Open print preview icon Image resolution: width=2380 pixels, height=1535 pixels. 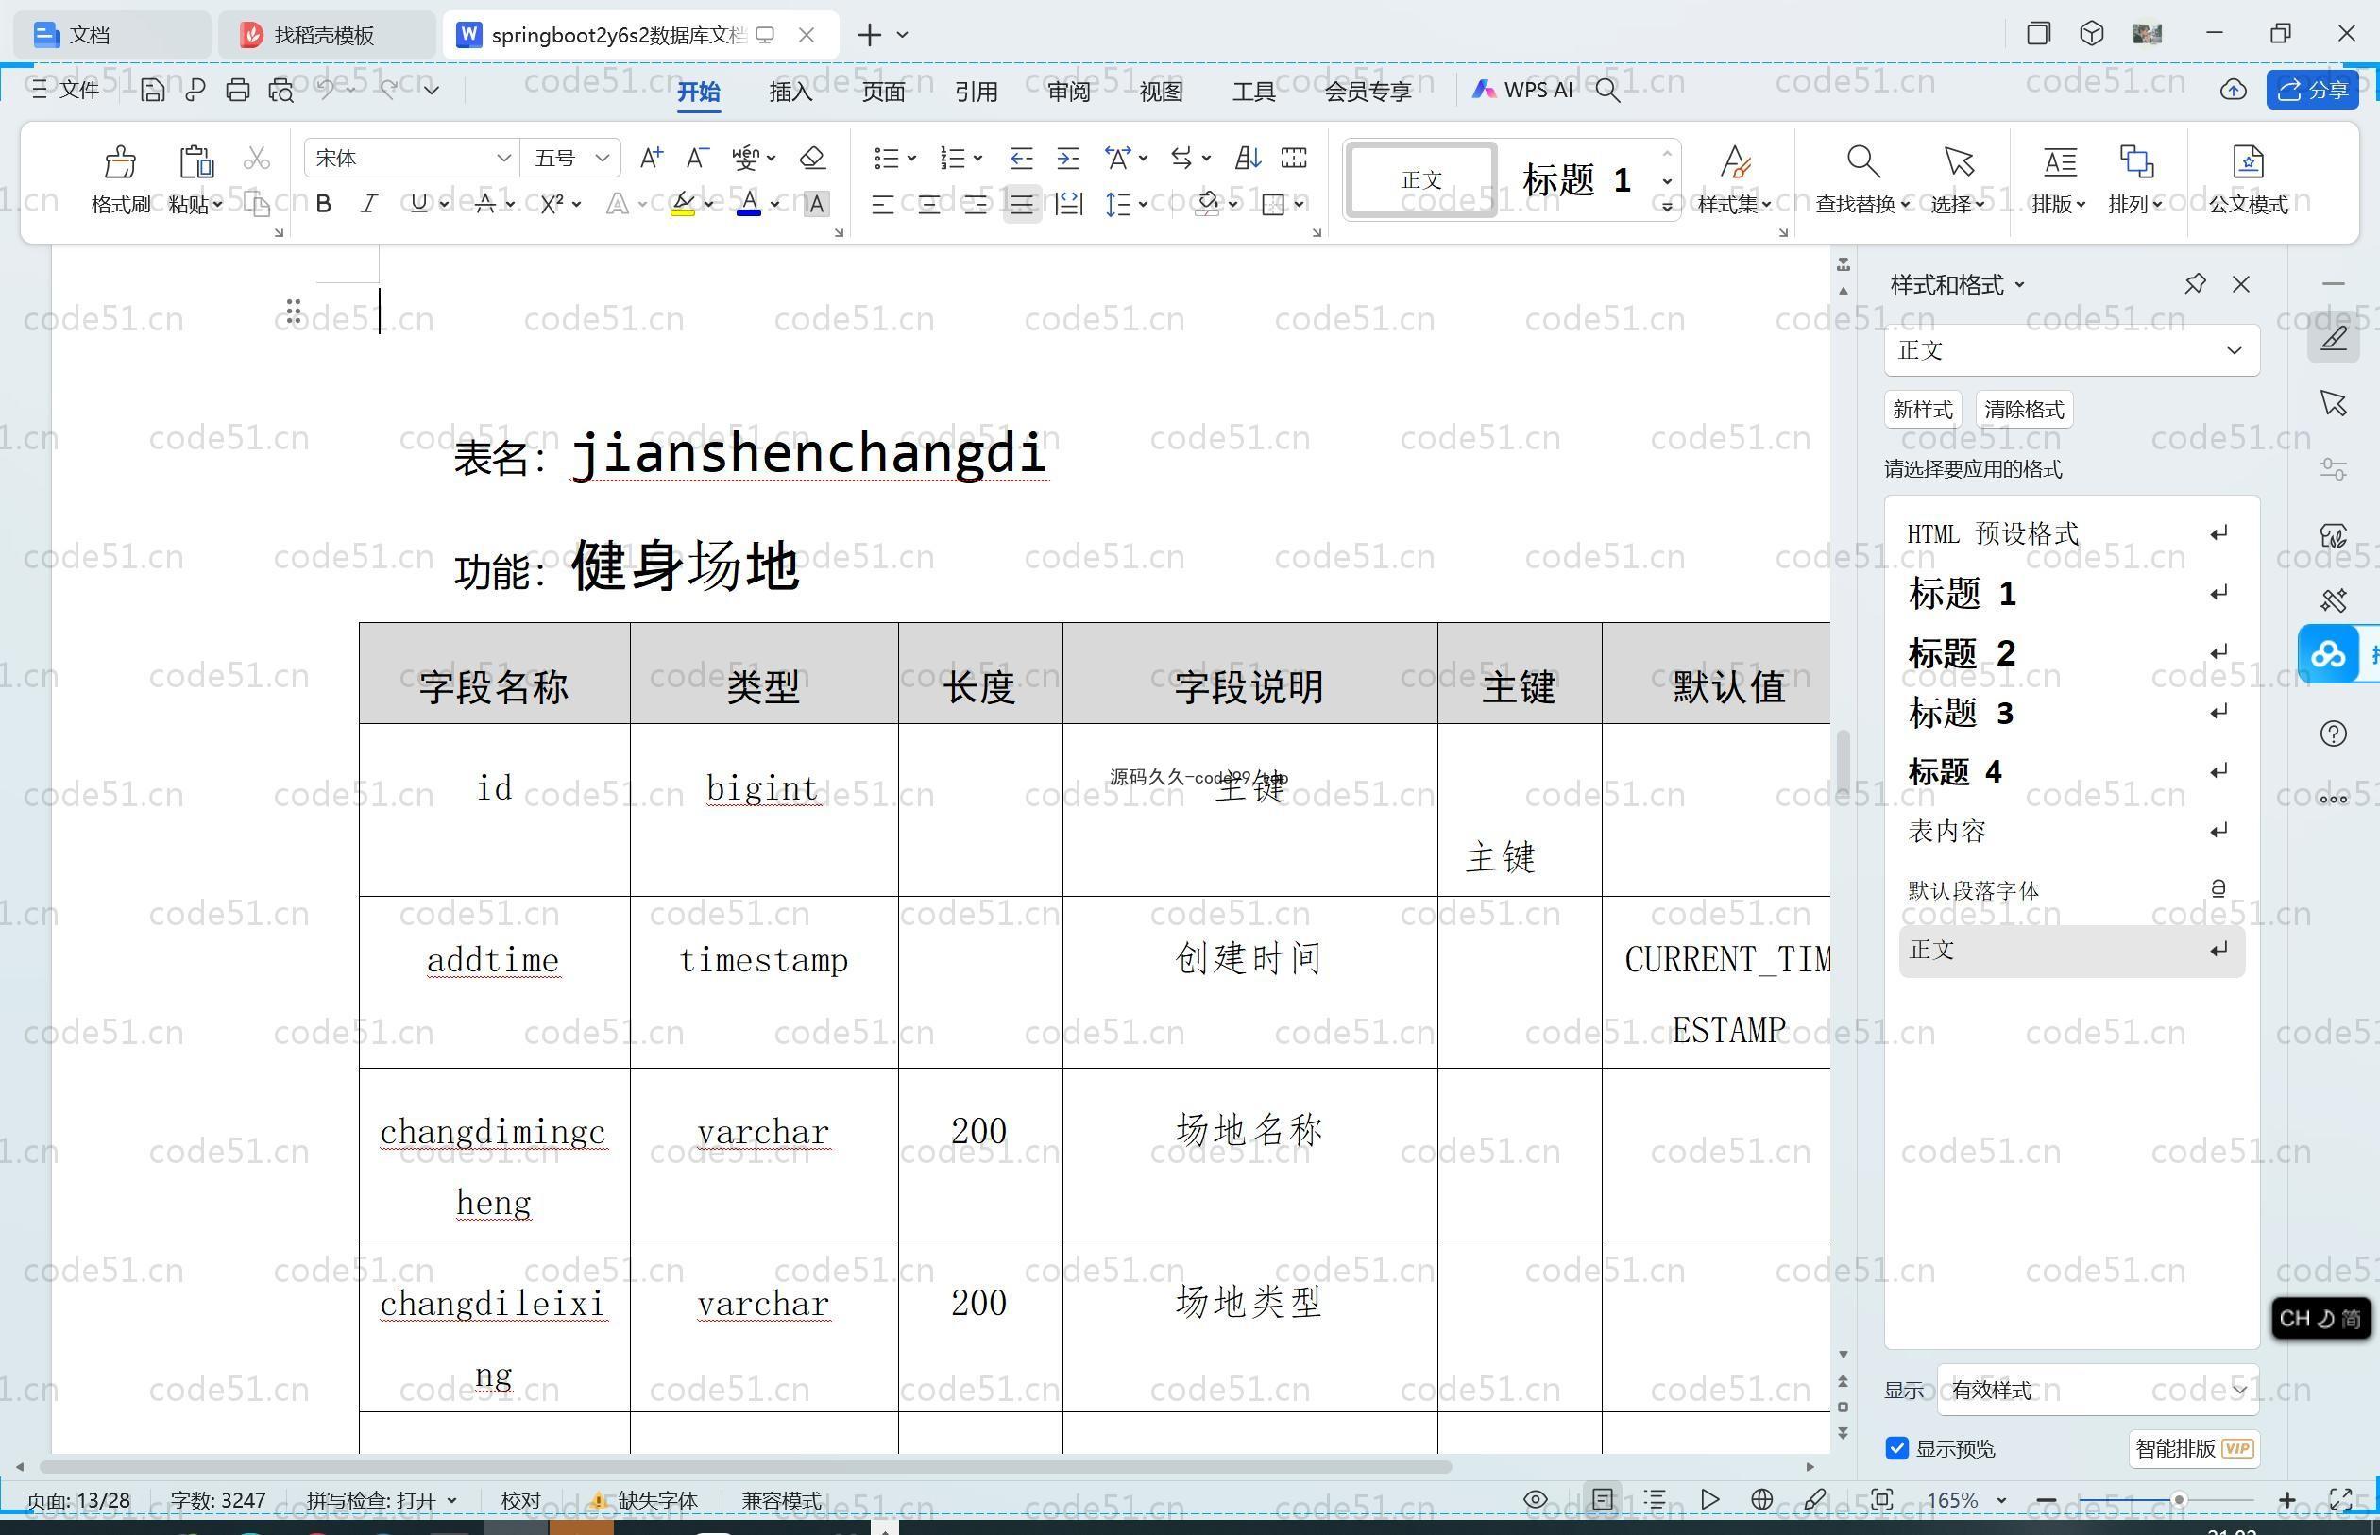[x=281, y=91]
